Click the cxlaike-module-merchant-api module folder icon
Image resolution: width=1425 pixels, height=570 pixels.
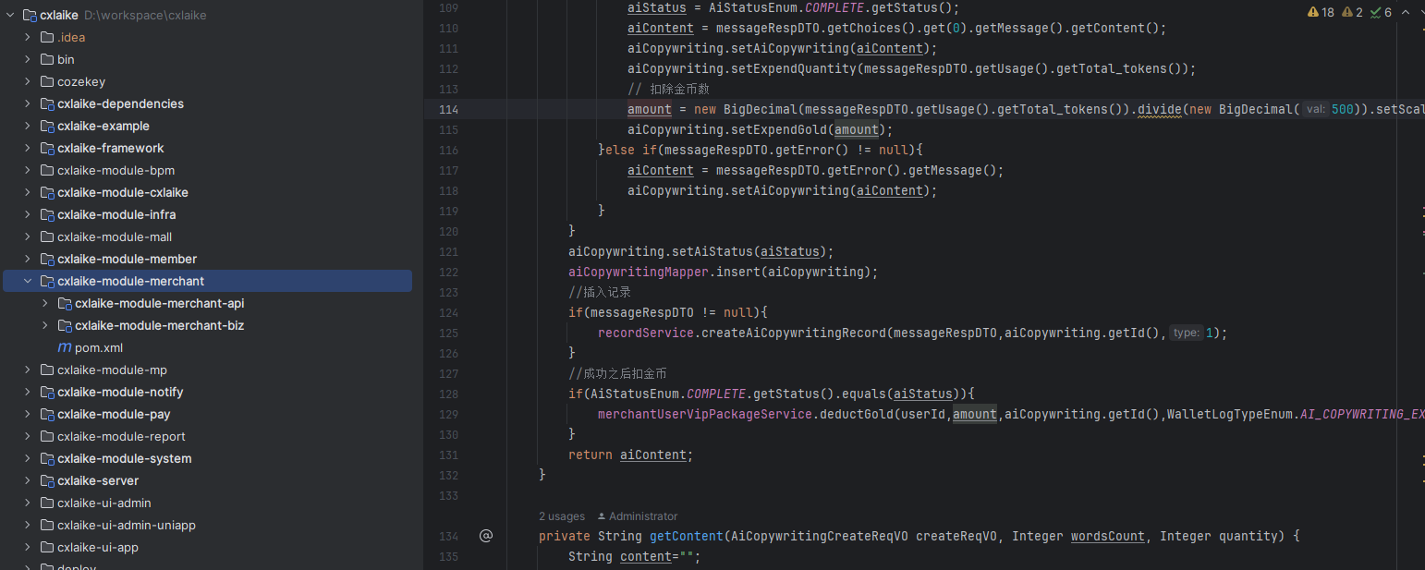pyautogui.click(x=65, y=303)
